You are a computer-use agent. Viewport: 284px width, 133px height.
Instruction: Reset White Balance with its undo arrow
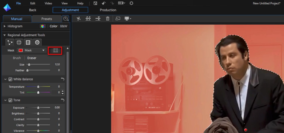tap(62, 79)
